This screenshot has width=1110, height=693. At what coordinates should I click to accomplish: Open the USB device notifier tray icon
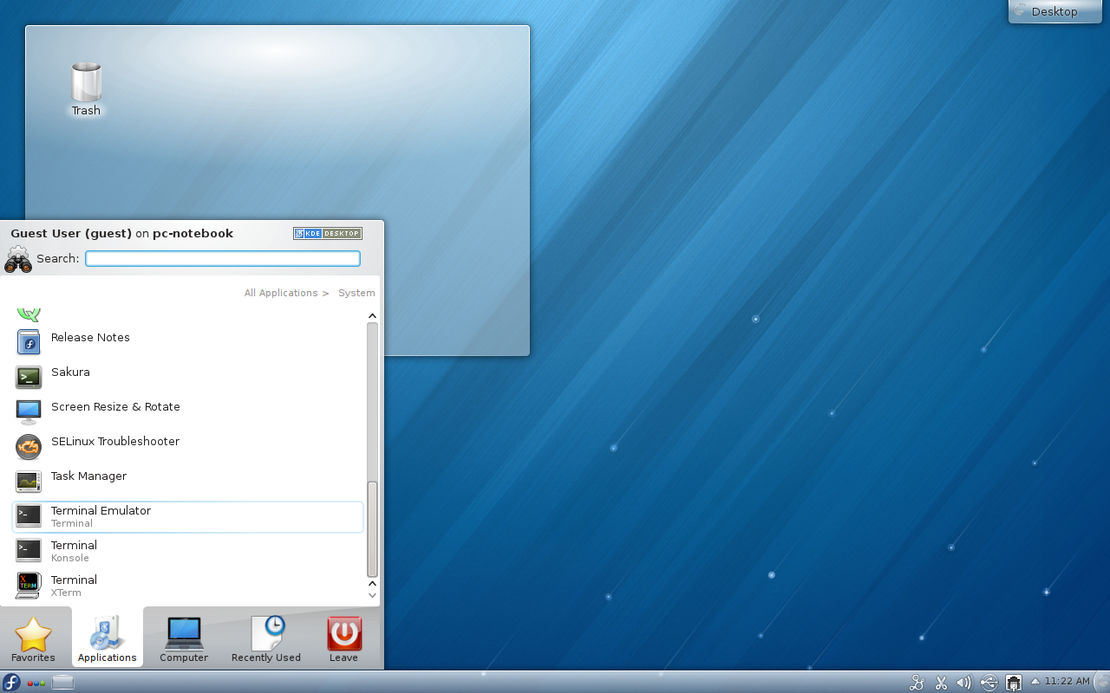989,683
